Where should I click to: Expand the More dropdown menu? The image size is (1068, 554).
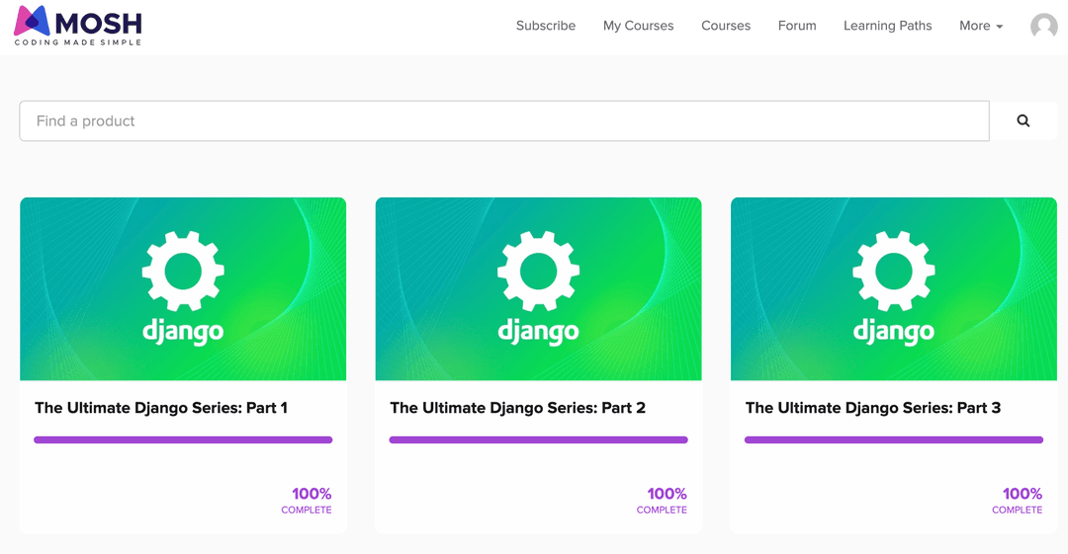click(x=980, y=26)
